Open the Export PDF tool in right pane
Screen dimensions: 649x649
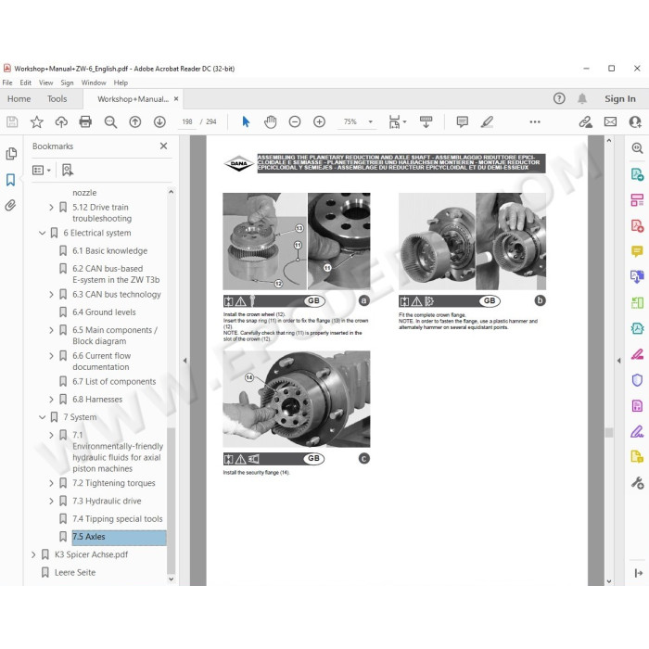[637, 174]
